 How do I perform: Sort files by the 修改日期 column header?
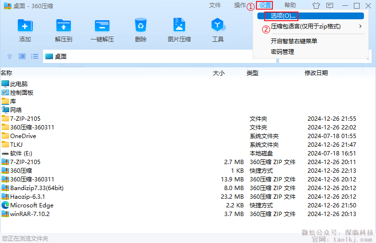coord(316,73)
